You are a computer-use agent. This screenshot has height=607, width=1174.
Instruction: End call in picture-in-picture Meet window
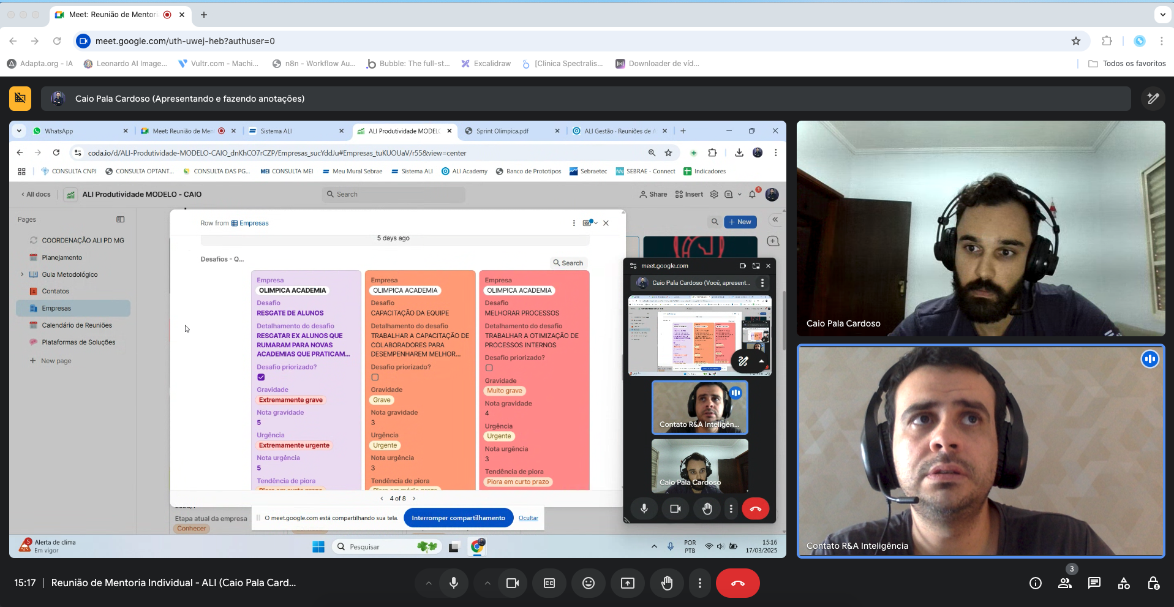pyautogui.click(x=756, y=508)
